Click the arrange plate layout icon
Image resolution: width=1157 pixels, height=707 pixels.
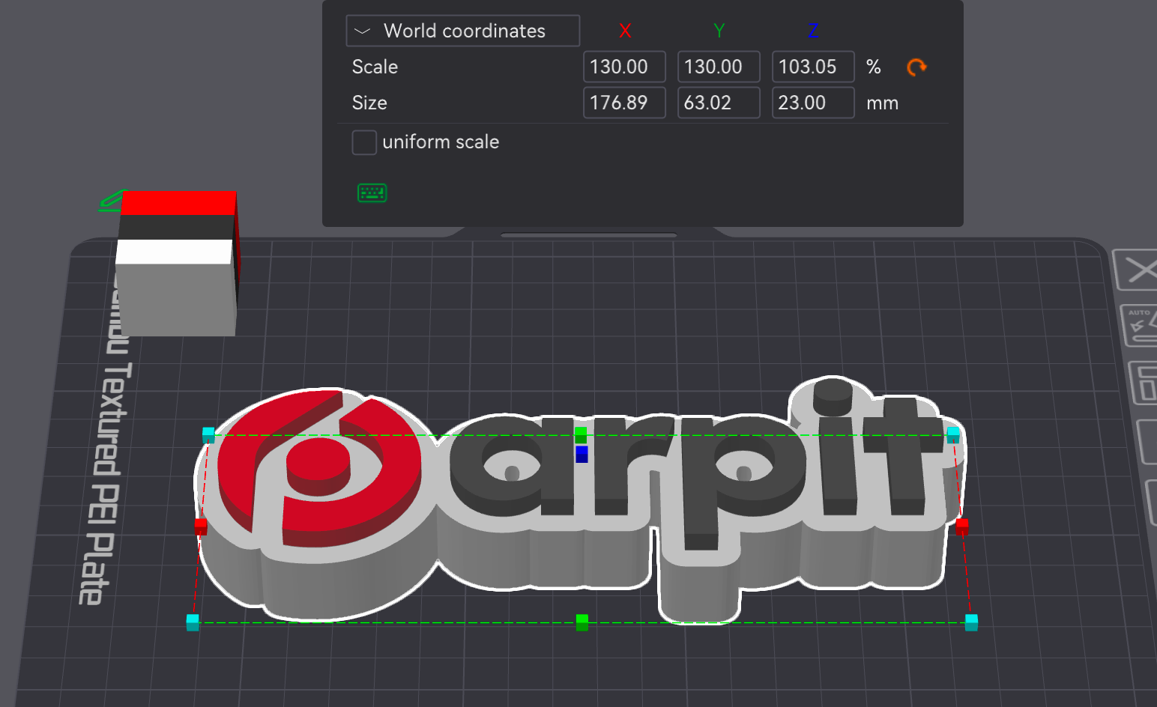1144,382
